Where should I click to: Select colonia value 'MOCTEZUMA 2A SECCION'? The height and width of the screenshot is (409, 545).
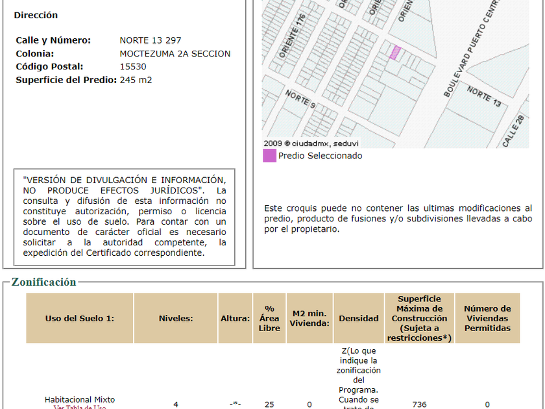(x=175, y=54)
